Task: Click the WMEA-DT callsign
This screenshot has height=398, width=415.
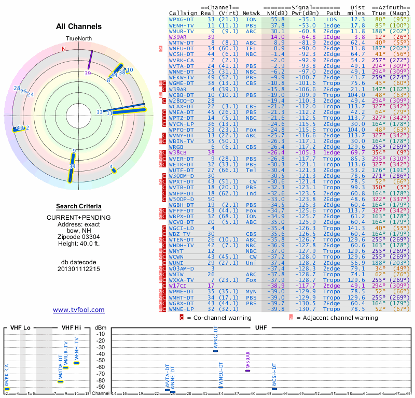Action: (181, 112)
